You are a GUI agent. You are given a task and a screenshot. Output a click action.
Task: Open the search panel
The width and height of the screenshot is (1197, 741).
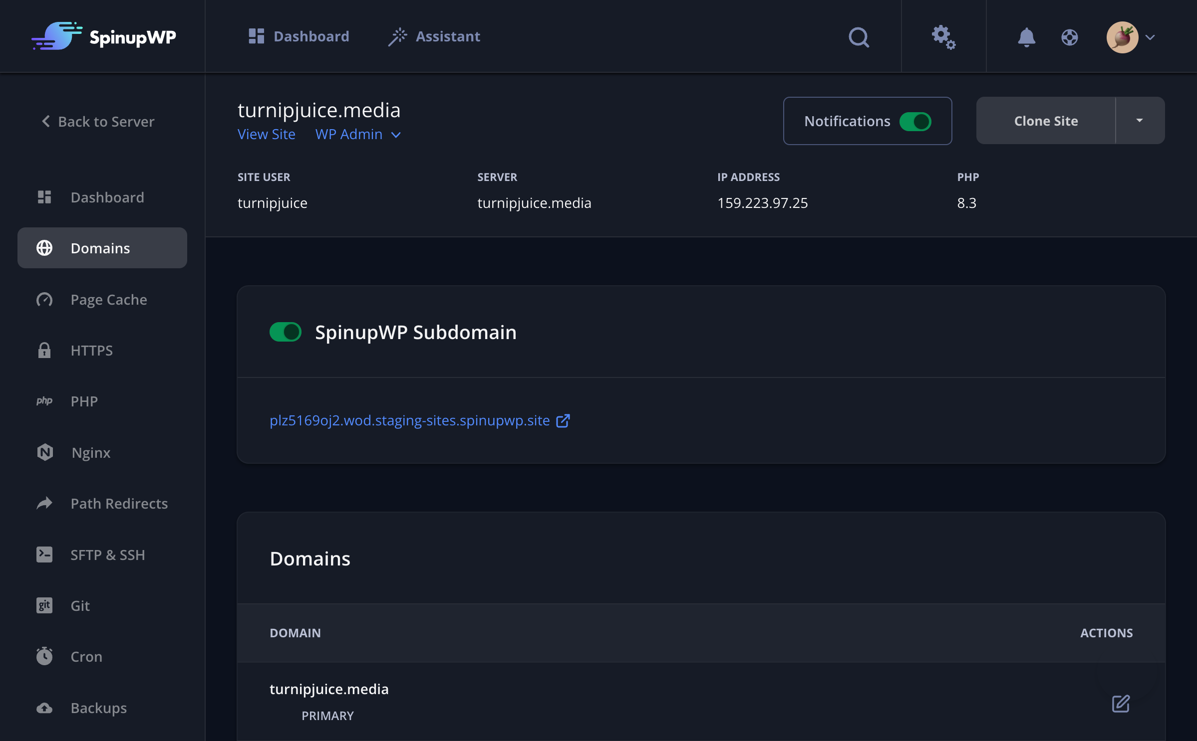[x=859, y=37]
